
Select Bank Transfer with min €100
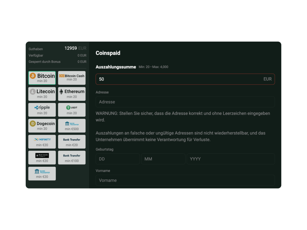coord(72,158)
